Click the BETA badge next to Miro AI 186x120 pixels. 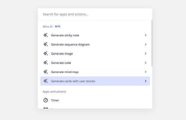[x=58, y=26]
